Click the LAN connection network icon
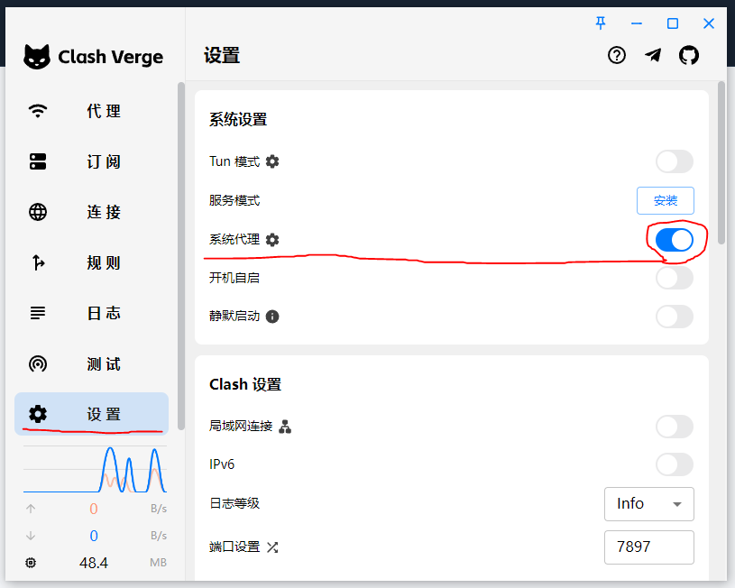 click(x=285, y=427)
